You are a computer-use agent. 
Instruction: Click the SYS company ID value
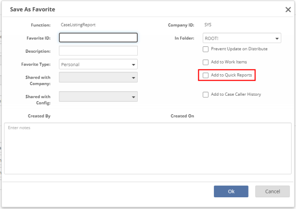tap(208, 24)
